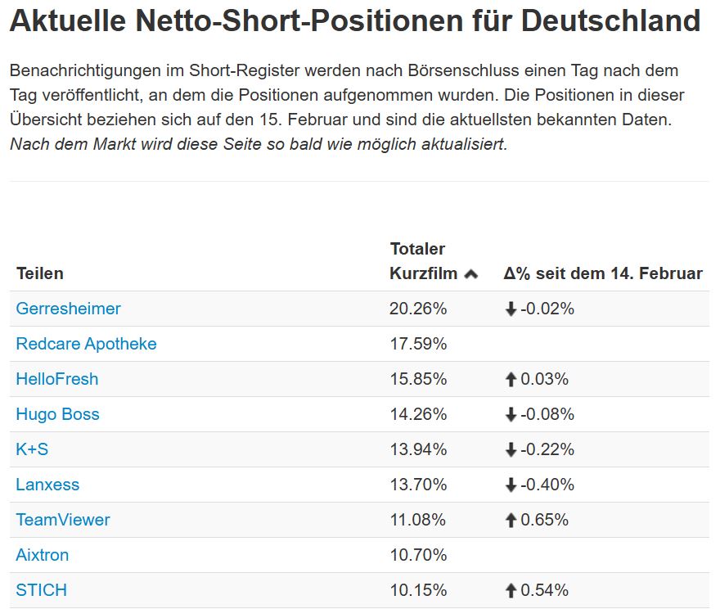Click the up arrow beside HelloFresh's 0.03%

511,380
